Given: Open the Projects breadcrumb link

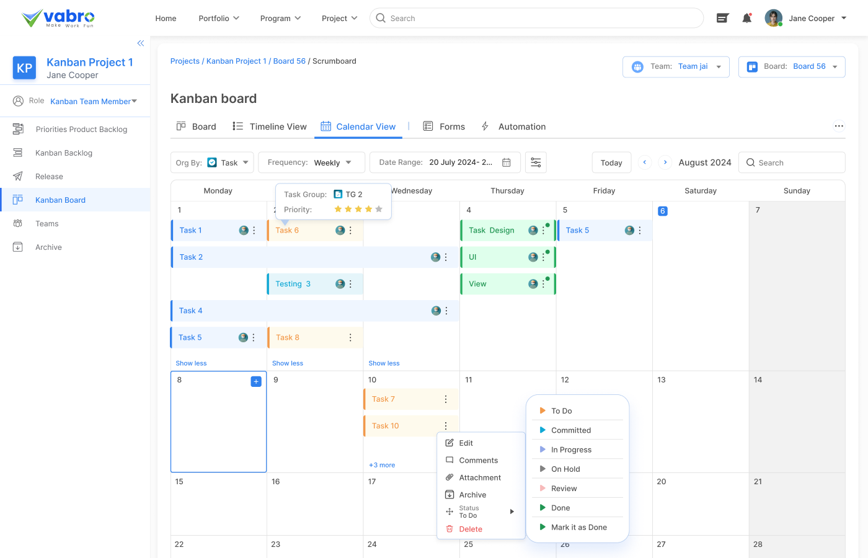Looking at the screenshot, I should [185, 61].
